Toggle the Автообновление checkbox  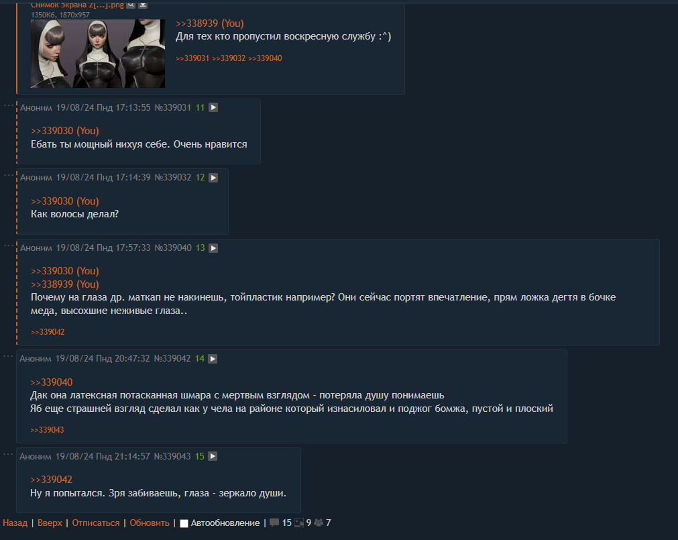(184, 524)
